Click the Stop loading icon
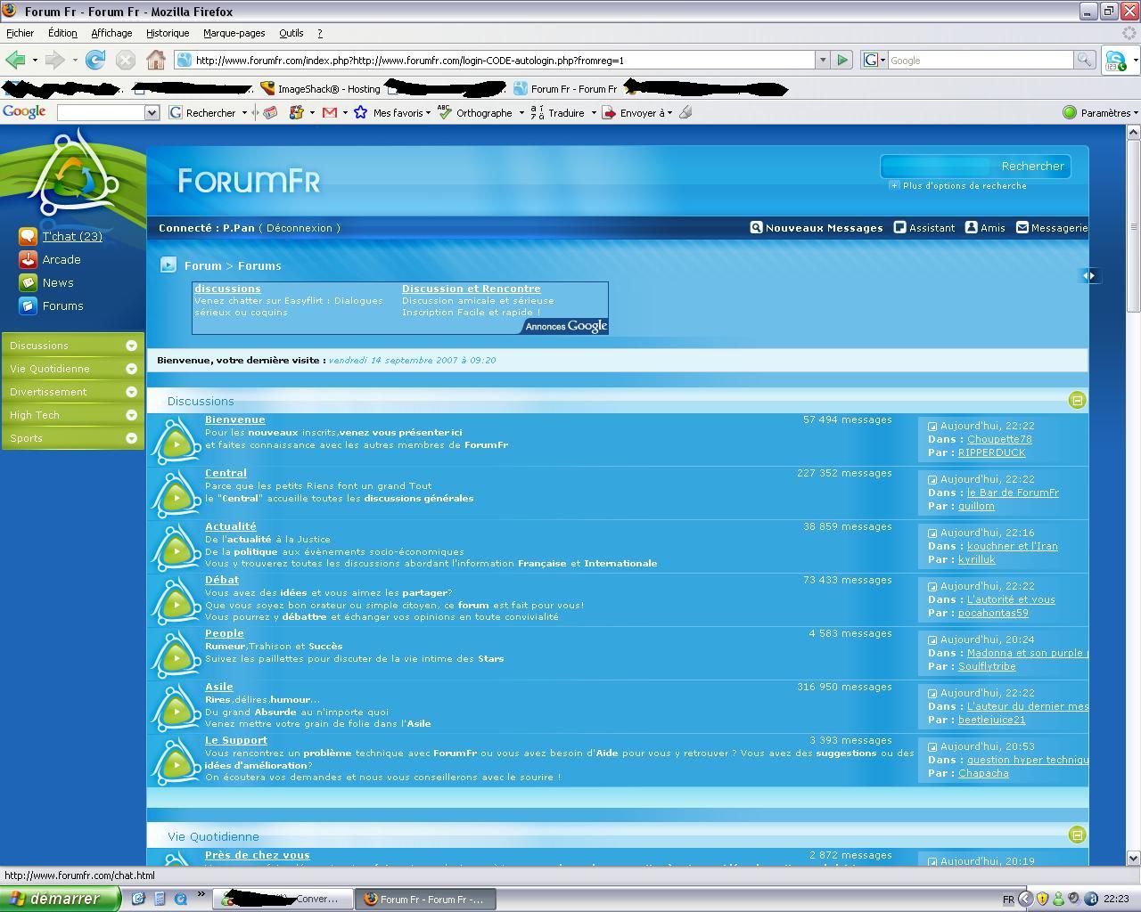Image resolution: width=1141 pixels, height=912 pixels. click(x=126, y=60)
